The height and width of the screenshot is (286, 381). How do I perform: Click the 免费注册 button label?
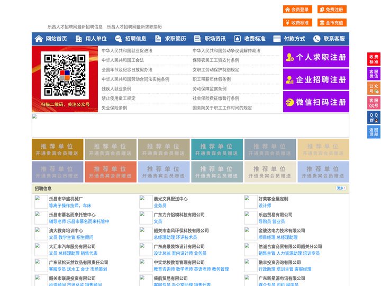click(334, 10)
